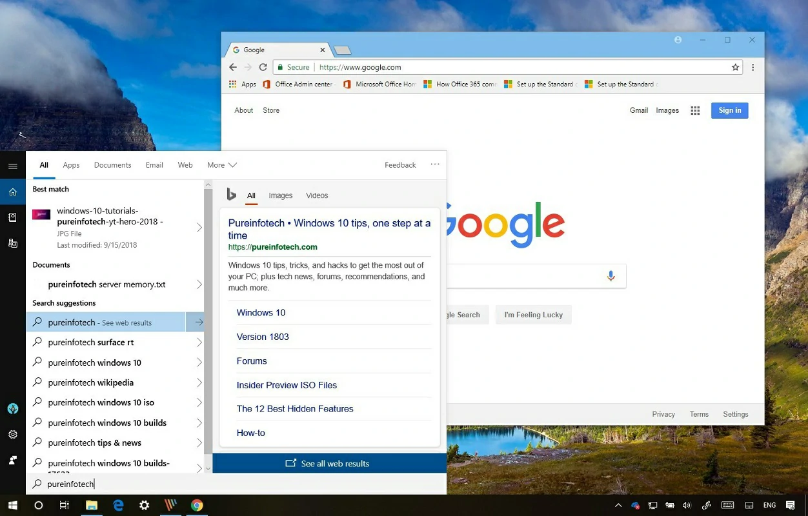The width and height of the screenshot is (808, 516).
Task: Expand arrow for pureinfotech server memory.txt
Action: coord(199,284)
